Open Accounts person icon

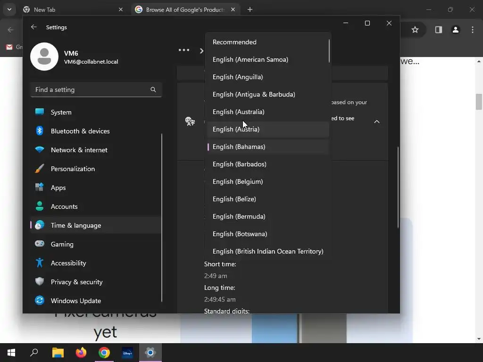[x=40, y=206]
